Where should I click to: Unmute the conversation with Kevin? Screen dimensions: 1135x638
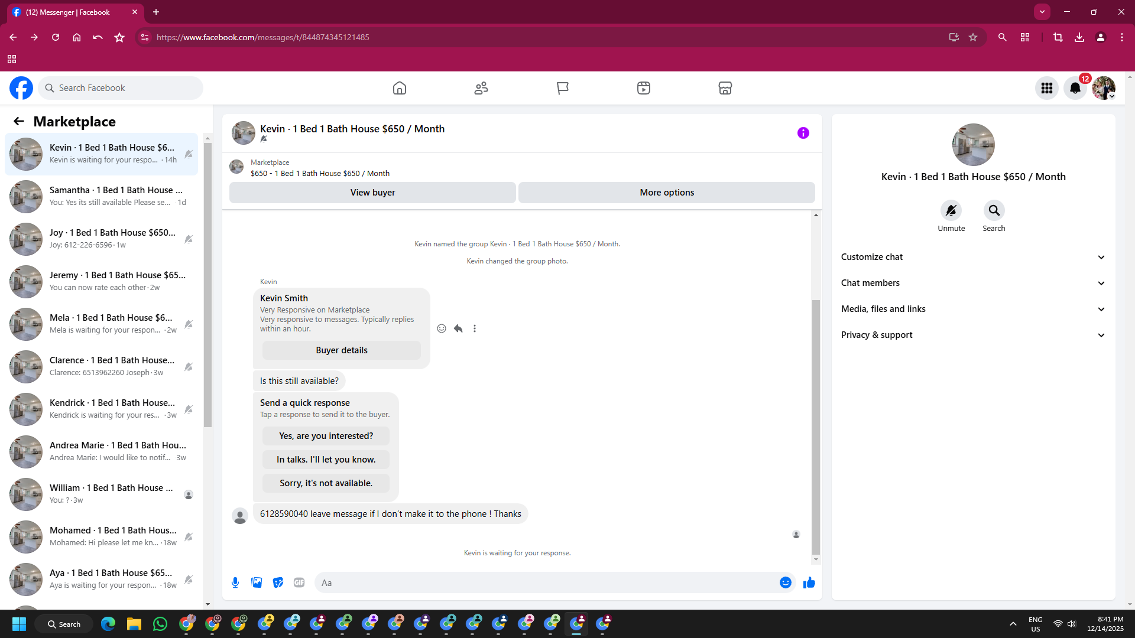tap(951, 210)
